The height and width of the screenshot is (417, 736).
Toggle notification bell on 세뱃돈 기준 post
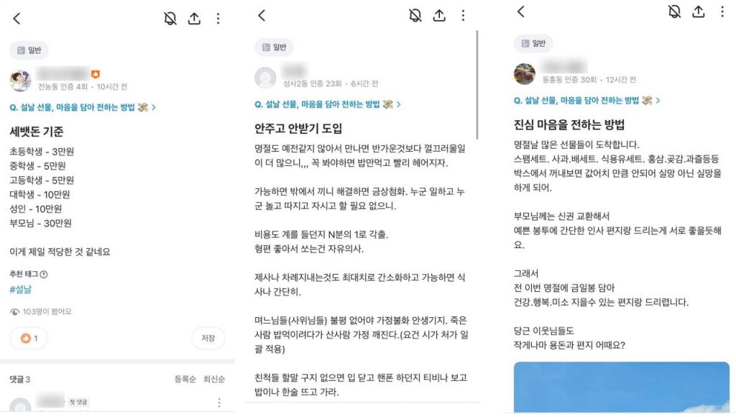(x=170, y=18)
